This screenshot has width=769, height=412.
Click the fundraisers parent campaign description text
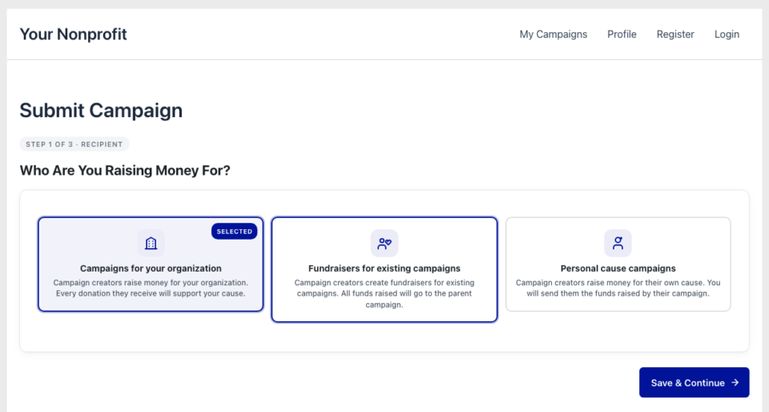point(384,293)
